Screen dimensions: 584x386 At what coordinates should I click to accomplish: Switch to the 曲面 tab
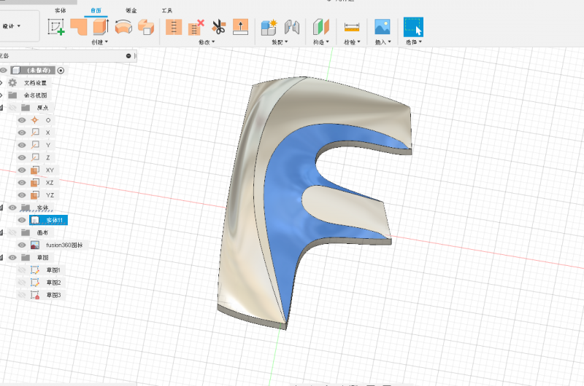tap(96, 11)
